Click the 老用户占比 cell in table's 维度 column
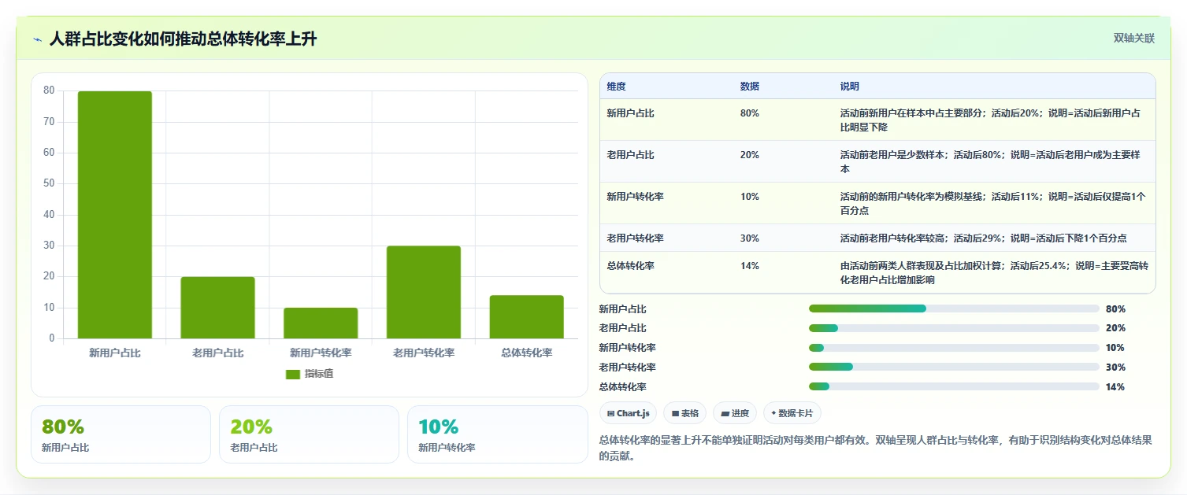1187x495 pixels. (x=630, y=155)
